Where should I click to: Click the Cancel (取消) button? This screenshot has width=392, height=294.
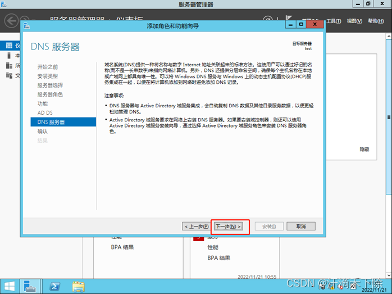coord(301,226)
